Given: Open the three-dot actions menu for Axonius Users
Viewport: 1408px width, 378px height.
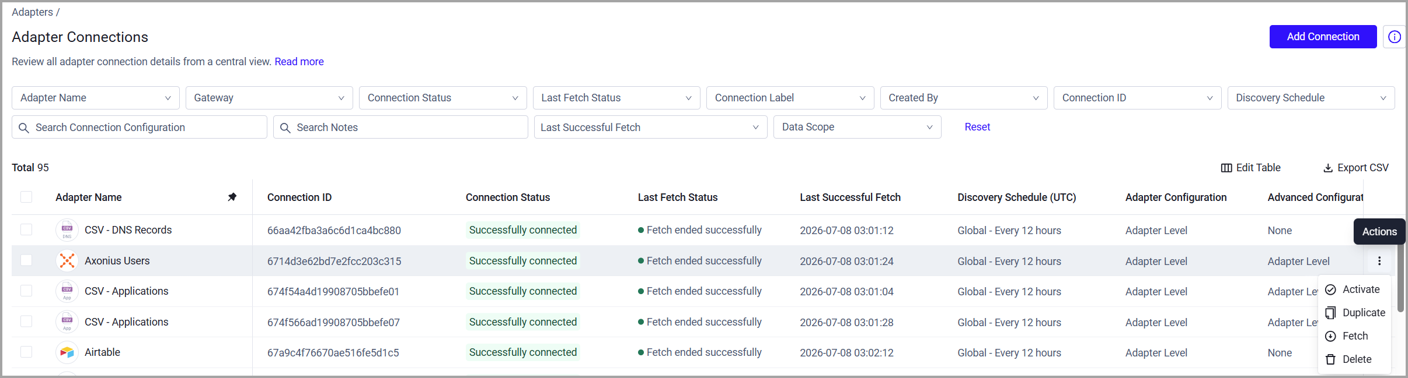Looking at the screenshot, I should 1379,261.
